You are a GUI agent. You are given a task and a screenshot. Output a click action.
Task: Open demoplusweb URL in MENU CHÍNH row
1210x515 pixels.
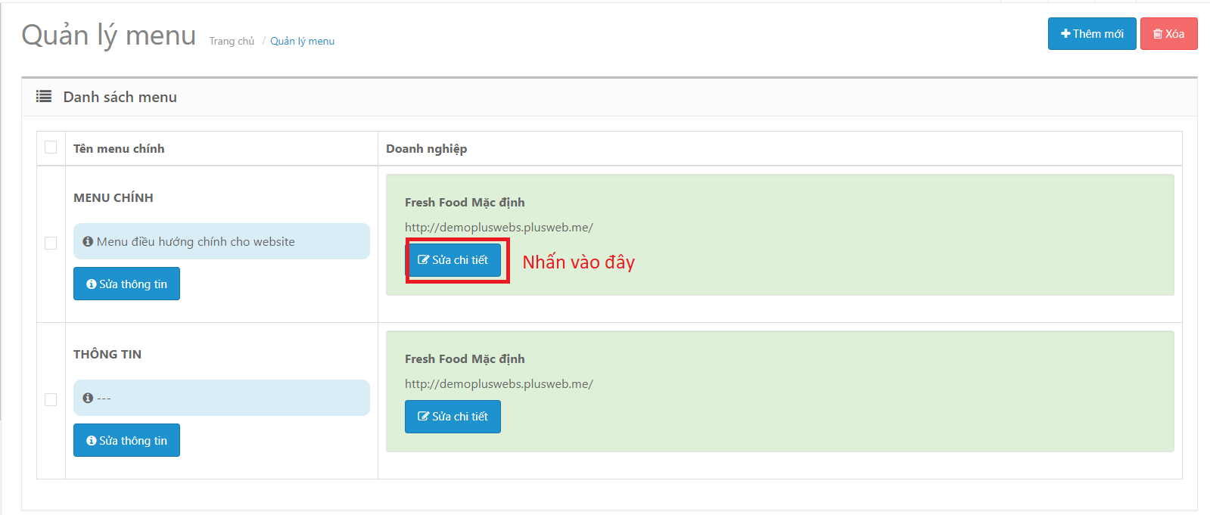(499, 228)
